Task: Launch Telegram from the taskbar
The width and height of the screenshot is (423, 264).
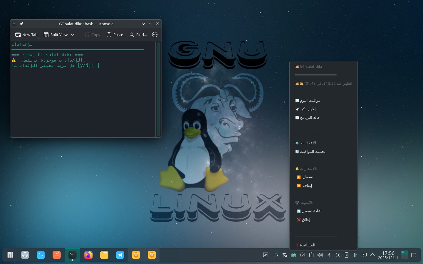Action: [120, 255]
